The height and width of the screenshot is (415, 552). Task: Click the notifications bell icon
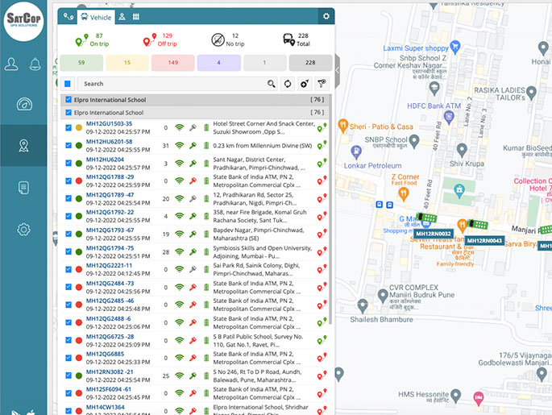pyautogui.click(x=35, y=64)
